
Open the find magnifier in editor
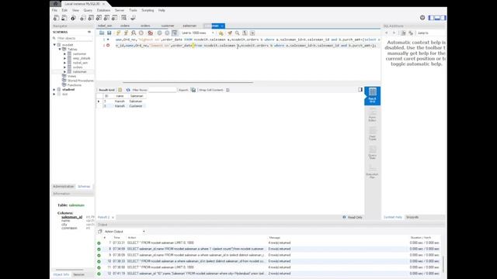point(237,33)
